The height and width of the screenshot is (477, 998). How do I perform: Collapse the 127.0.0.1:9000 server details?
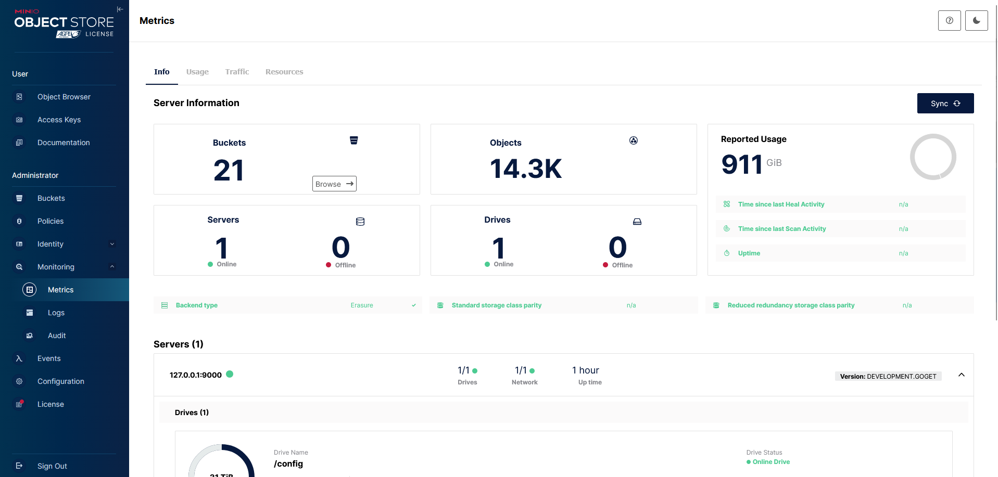click(962, 375)
